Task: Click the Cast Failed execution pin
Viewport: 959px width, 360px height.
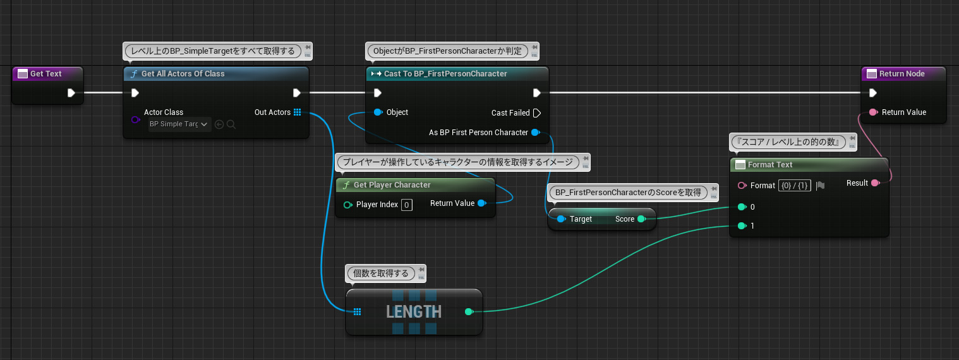Action: tap(537, 113)
